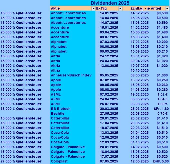Click Zahltag 02.06.2025 for Bechtle
This screenshot has width=170, height=164.
pyautogui.click(x=140, y=113)
